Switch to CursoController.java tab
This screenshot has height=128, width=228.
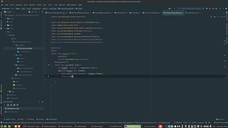click(152, 13)
